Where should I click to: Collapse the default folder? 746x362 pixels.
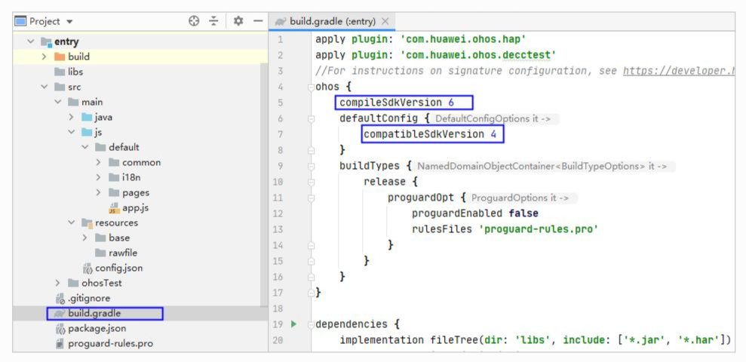84,148
